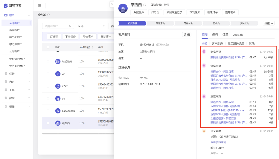Viewport: 279px width, 159px height.
Task: Check the 啦啦啦啦 row checkbox
Action: pyautogui.click(x=48, y=61)
